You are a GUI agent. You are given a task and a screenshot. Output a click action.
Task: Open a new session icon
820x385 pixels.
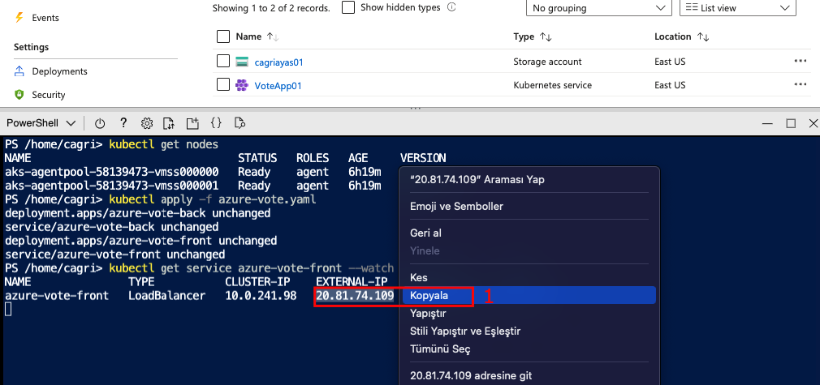click(192, 123)
